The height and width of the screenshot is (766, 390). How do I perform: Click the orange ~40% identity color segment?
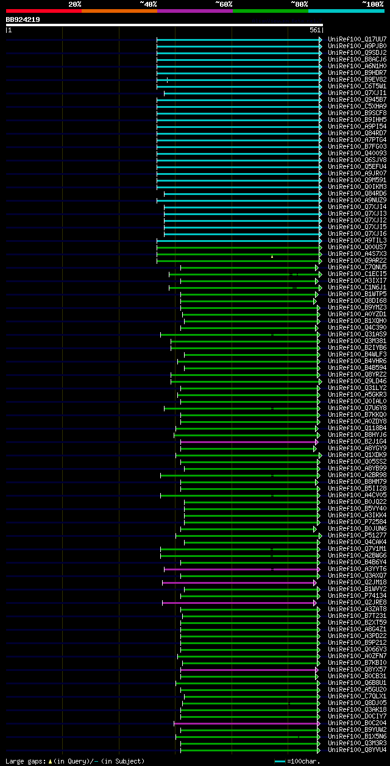coord(119,11)
